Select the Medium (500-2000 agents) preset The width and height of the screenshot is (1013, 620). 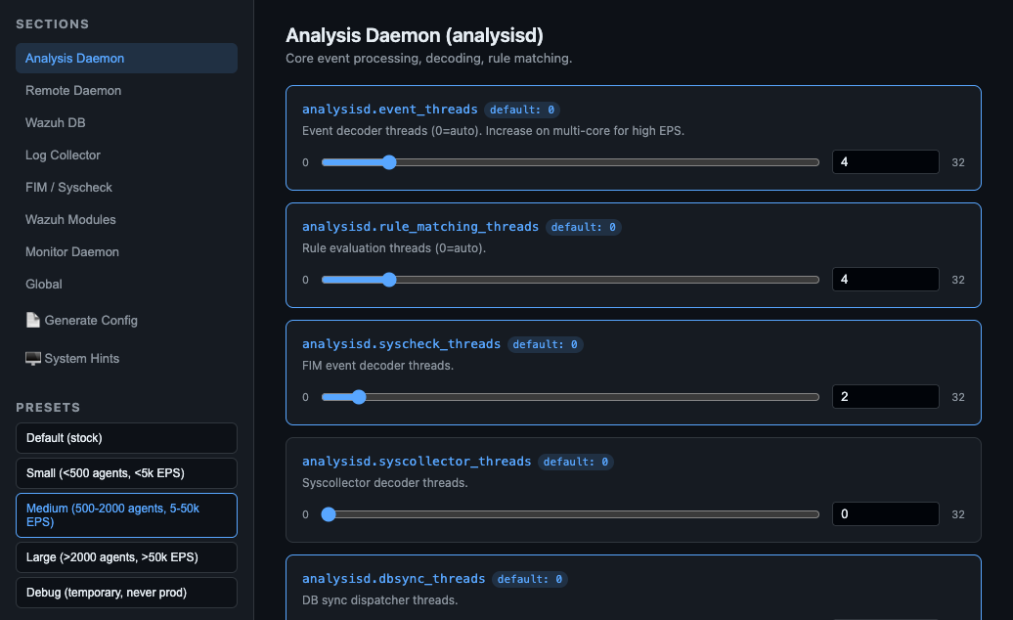pyautogui.click(x=127, y=515)
